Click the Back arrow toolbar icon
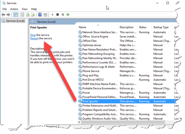The image size is (185, 134). 4,14
